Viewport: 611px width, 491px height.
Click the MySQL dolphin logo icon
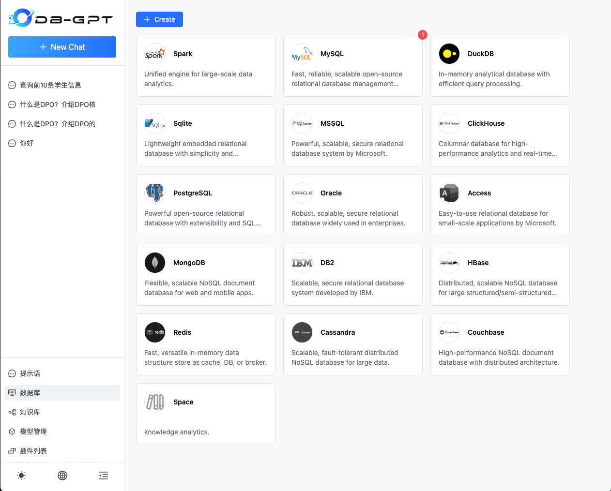click(x=302, y=54)
